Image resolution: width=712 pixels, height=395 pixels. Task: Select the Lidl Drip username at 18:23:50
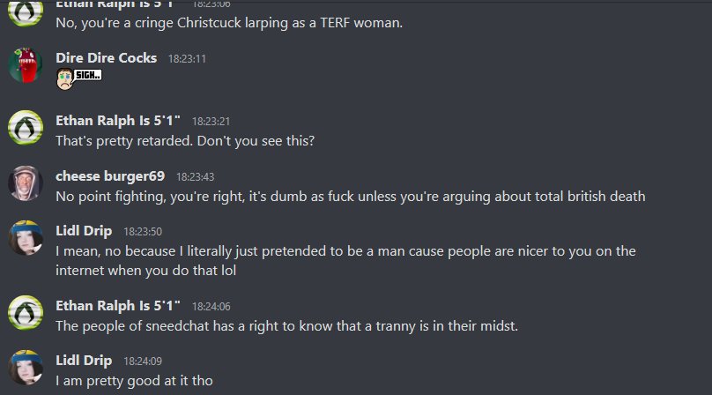pos(84,231)
